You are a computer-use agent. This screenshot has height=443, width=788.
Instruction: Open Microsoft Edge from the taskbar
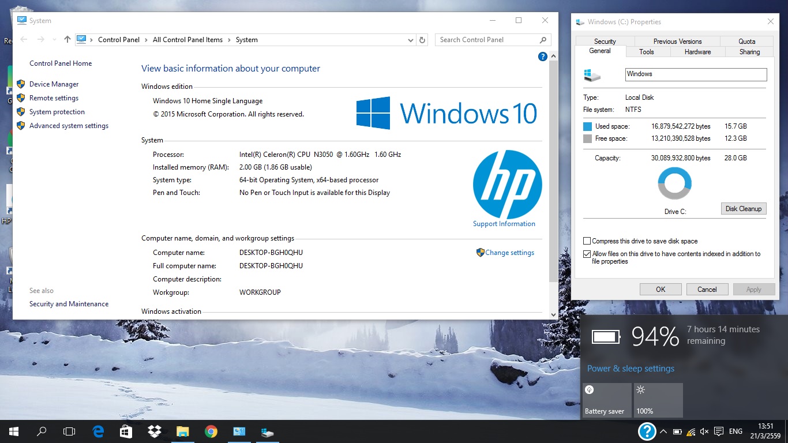pos(98,431)
